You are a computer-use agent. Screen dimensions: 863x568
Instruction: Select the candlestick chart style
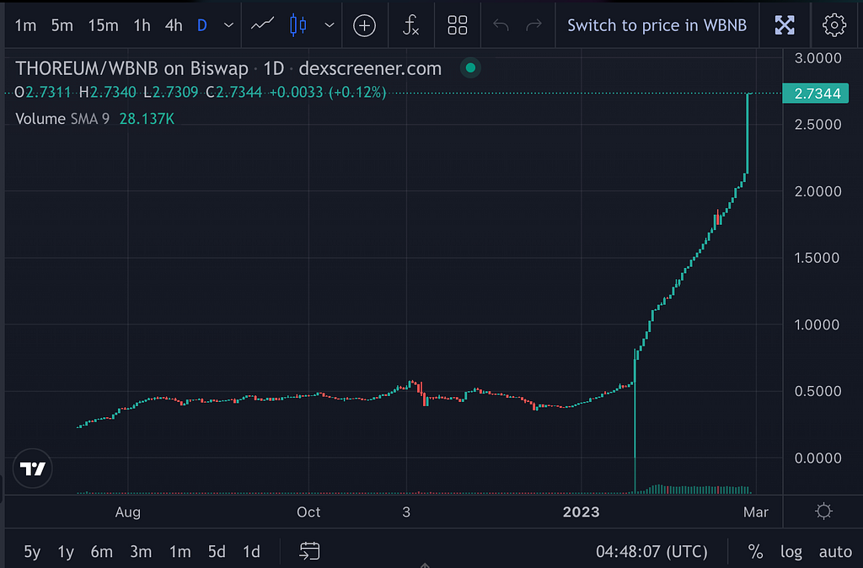click(x=297, y=24)
